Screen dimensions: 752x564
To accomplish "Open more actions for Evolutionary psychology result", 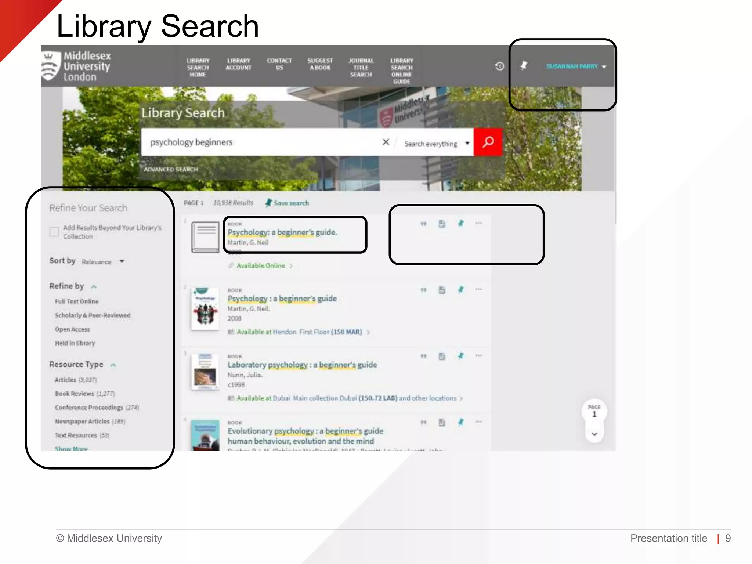I will point(478,422).
